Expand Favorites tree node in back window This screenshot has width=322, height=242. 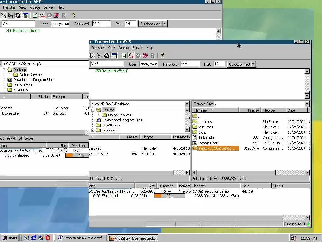(4, 90)
